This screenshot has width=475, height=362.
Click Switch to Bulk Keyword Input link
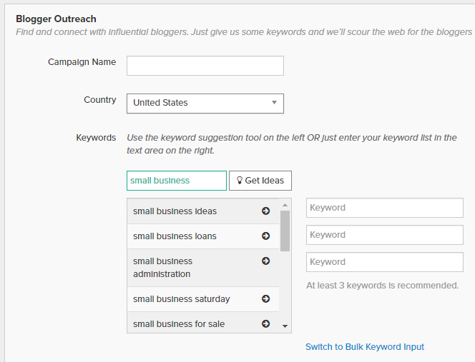[x=365, y=347]
